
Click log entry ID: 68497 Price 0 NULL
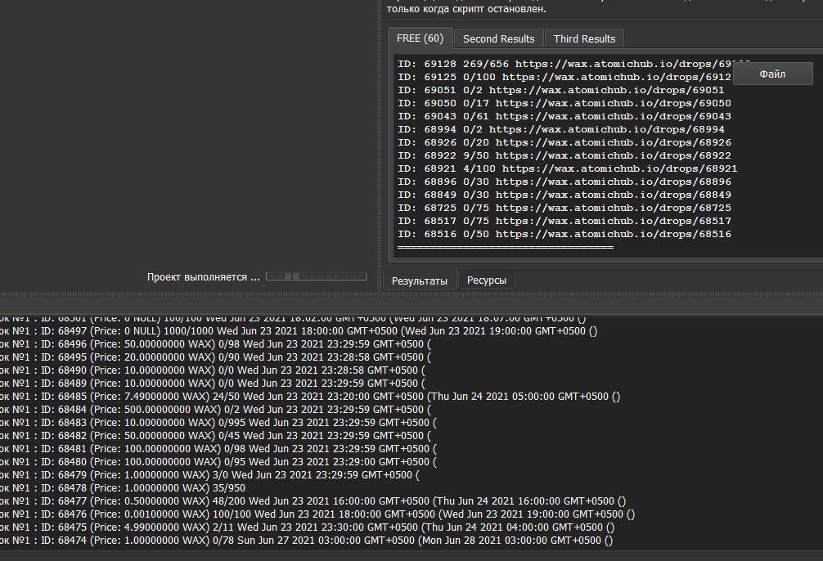[299, 331]
